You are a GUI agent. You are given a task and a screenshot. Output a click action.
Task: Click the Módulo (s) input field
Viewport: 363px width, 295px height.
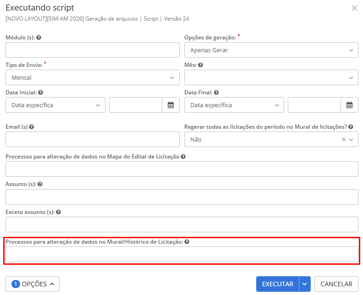pyautogui.click(x=92, y=50)
